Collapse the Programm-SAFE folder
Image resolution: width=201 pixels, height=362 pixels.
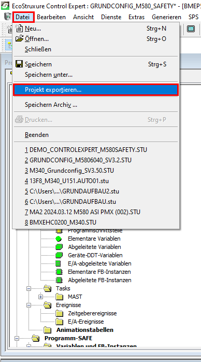[x=17, y=338]
